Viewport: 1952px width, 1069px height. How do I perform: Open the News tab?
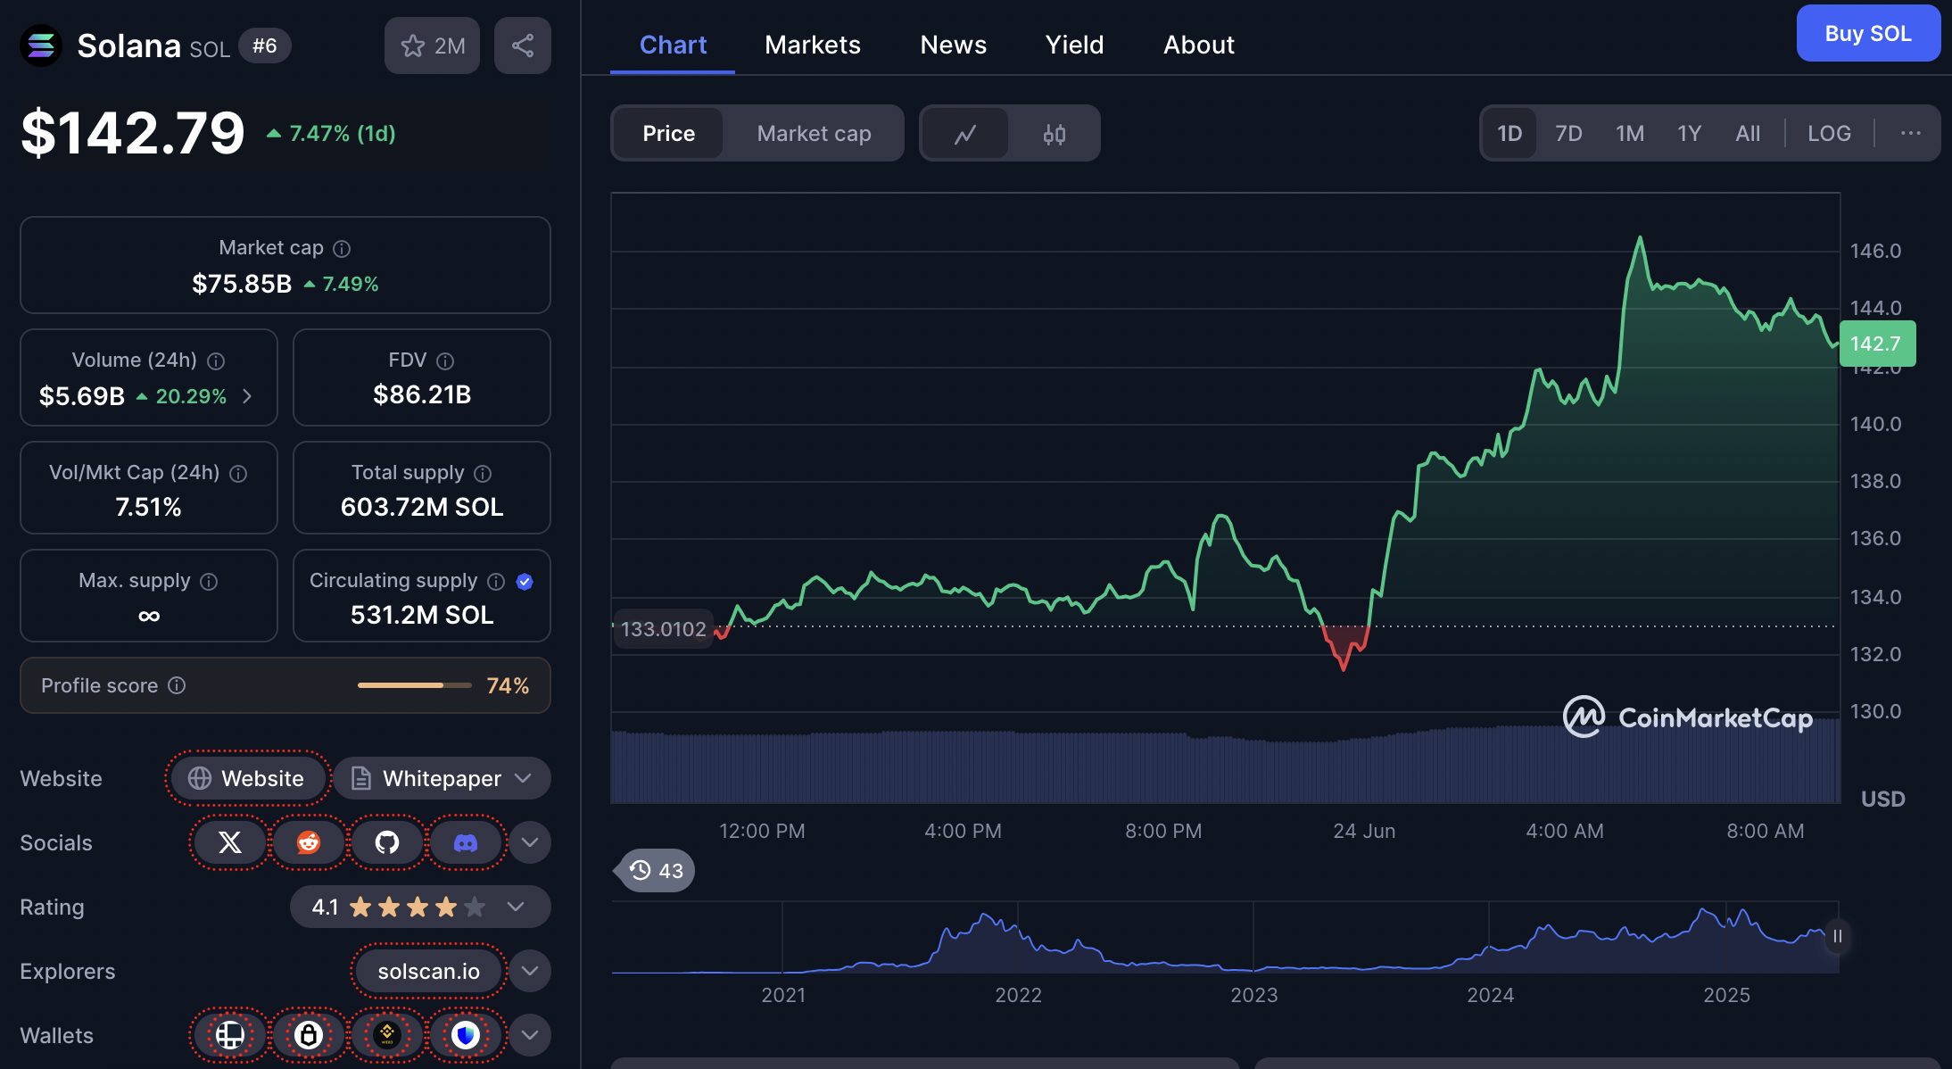[x=953, y=45]
